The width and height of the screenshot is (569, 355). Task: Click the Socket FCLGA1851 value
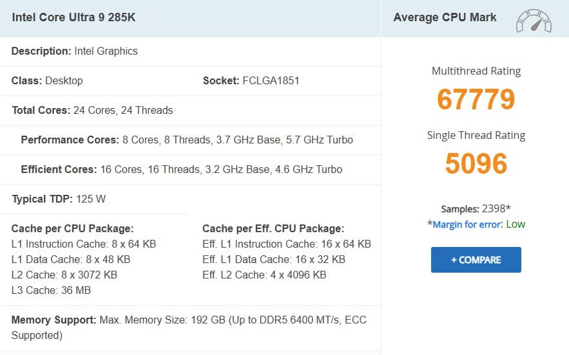[x=270, y=80]
